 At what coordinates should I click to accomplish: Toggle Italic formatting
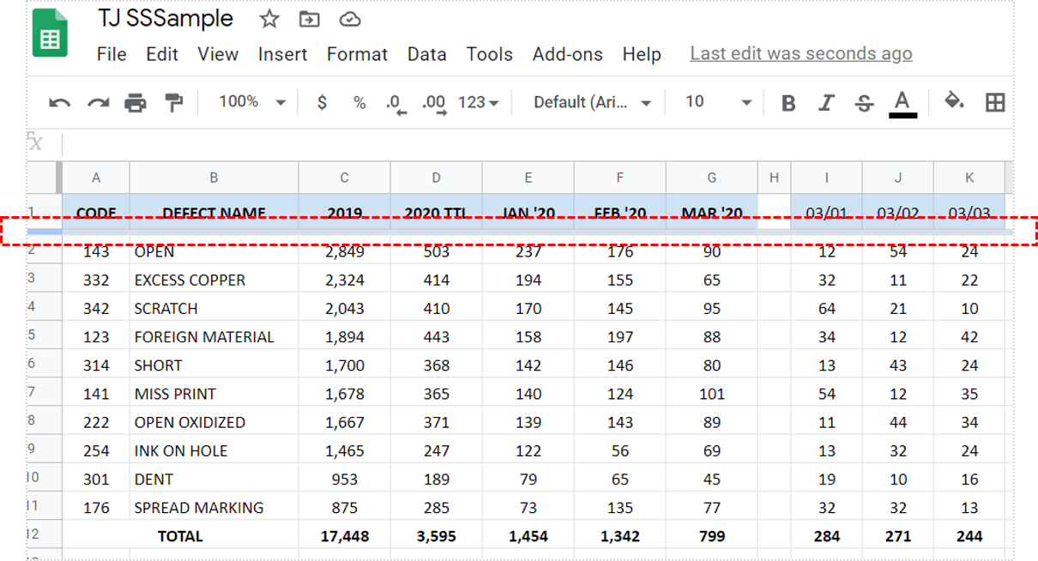[x=826, y=103]
